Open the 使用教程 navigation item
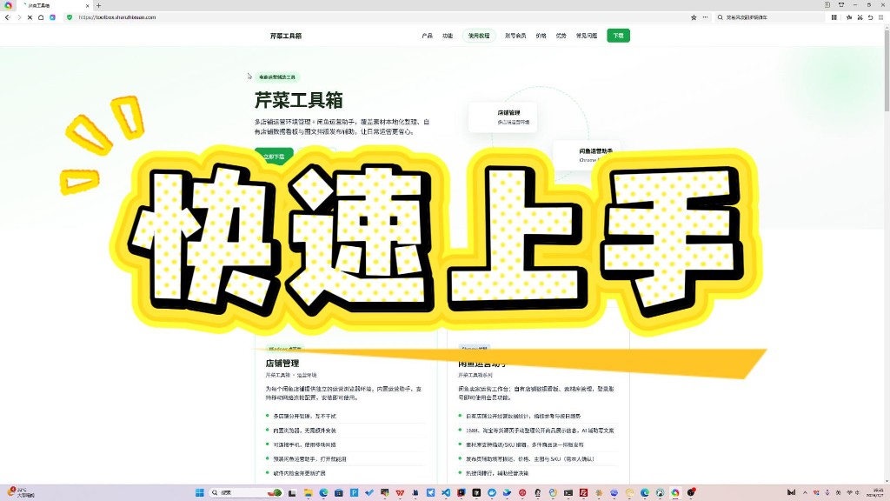Viewport: 890px width, 501px height. [479, 36]
